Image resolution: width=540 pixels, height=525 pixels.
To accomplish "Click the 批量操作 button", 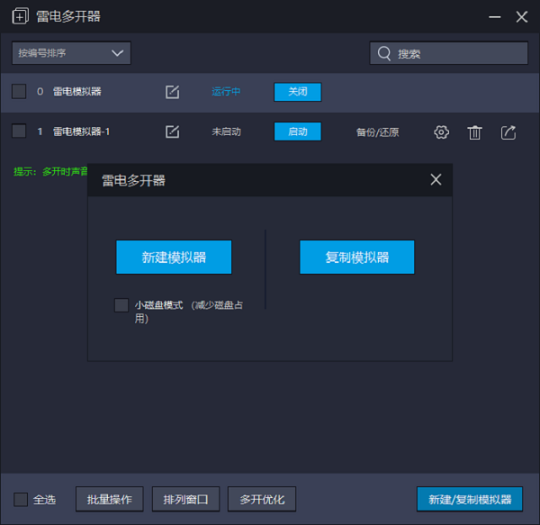I will coord(110,499).
